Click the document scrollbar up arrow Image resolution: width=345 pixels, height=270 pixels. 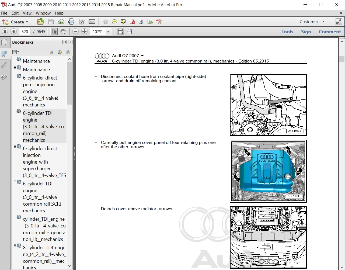point(342,42)
